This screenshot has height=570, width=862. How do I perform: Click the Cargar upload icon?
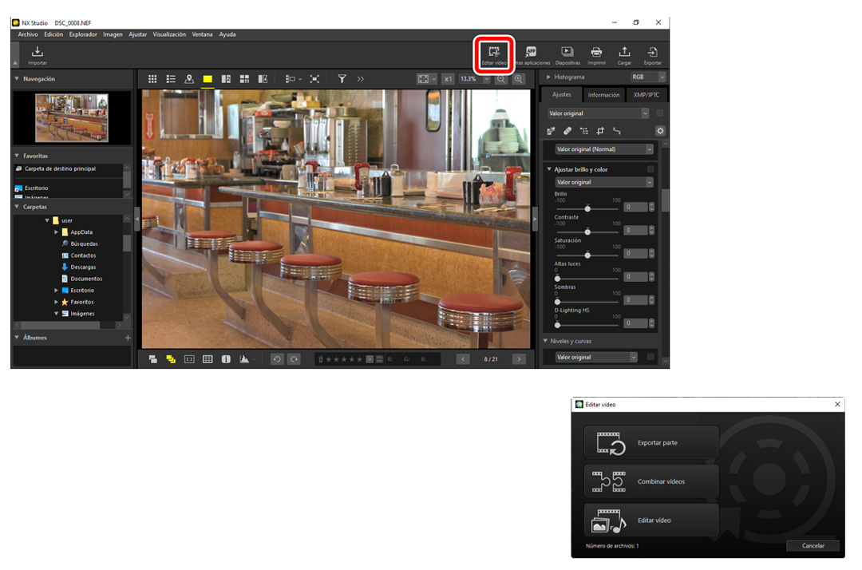[x=624, y=55]
